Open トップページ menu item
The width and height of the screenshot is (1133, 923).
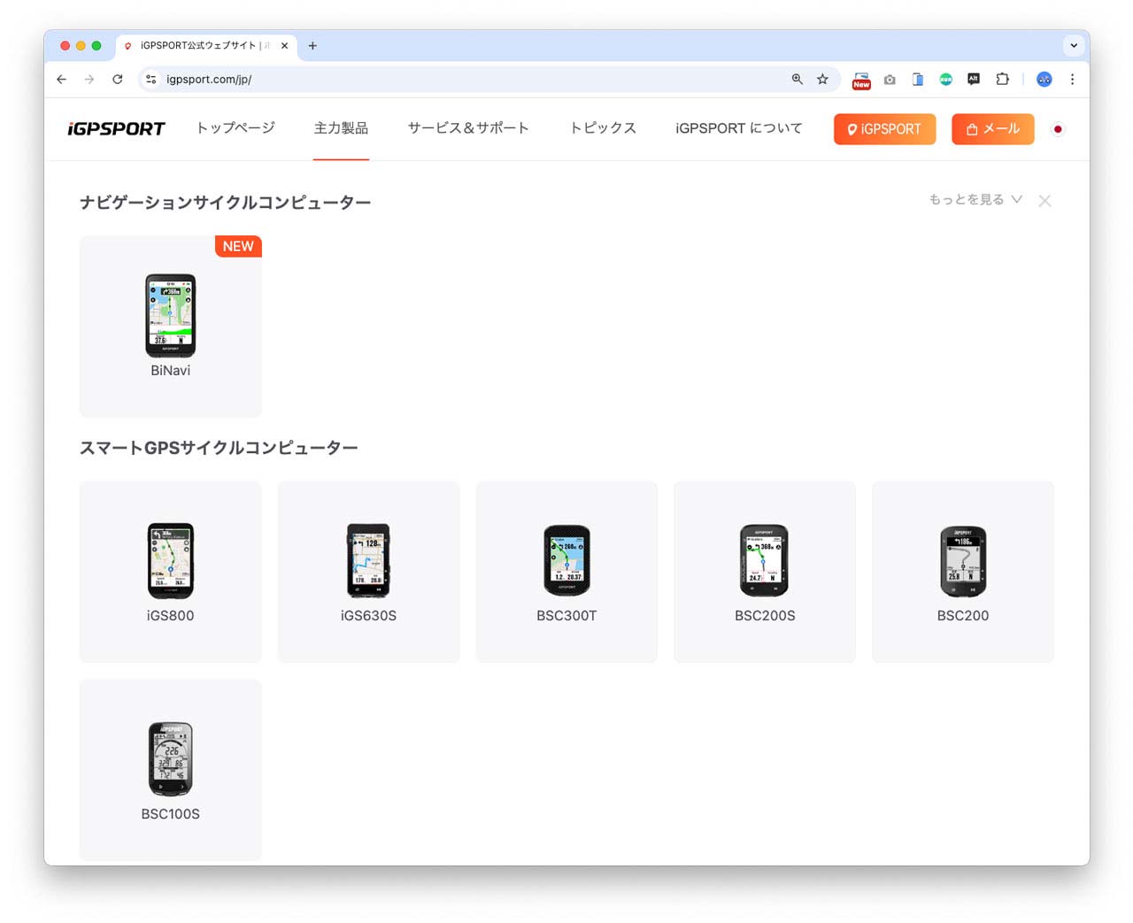coord(235,128)
